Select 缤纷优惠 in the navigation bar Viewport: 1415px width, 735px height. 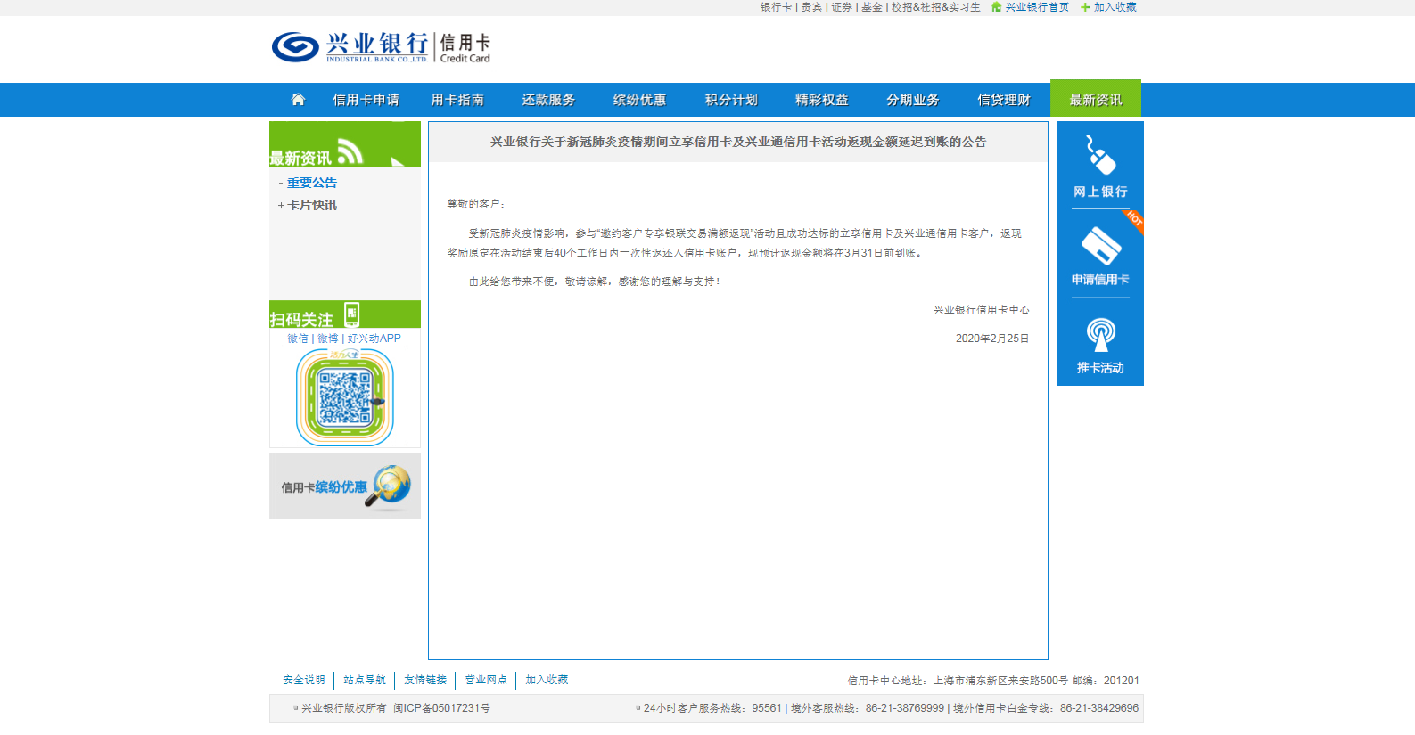639,100
